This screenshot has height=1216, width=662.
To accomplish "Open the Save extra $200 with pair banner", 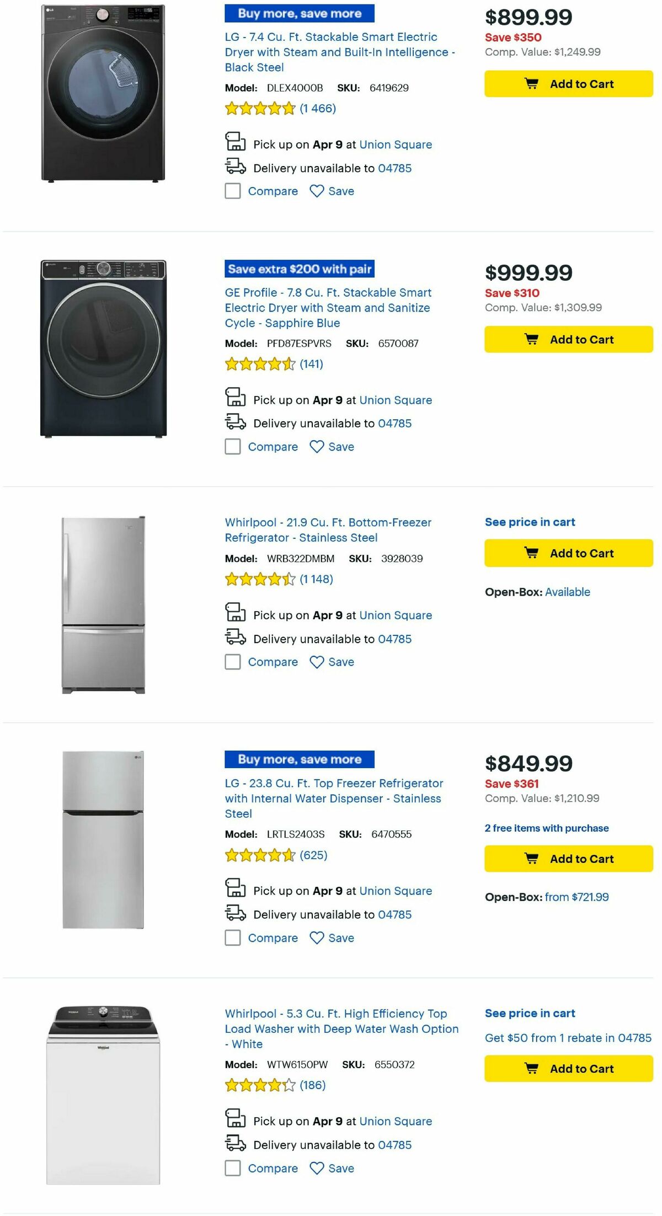I will click(299, 269).
